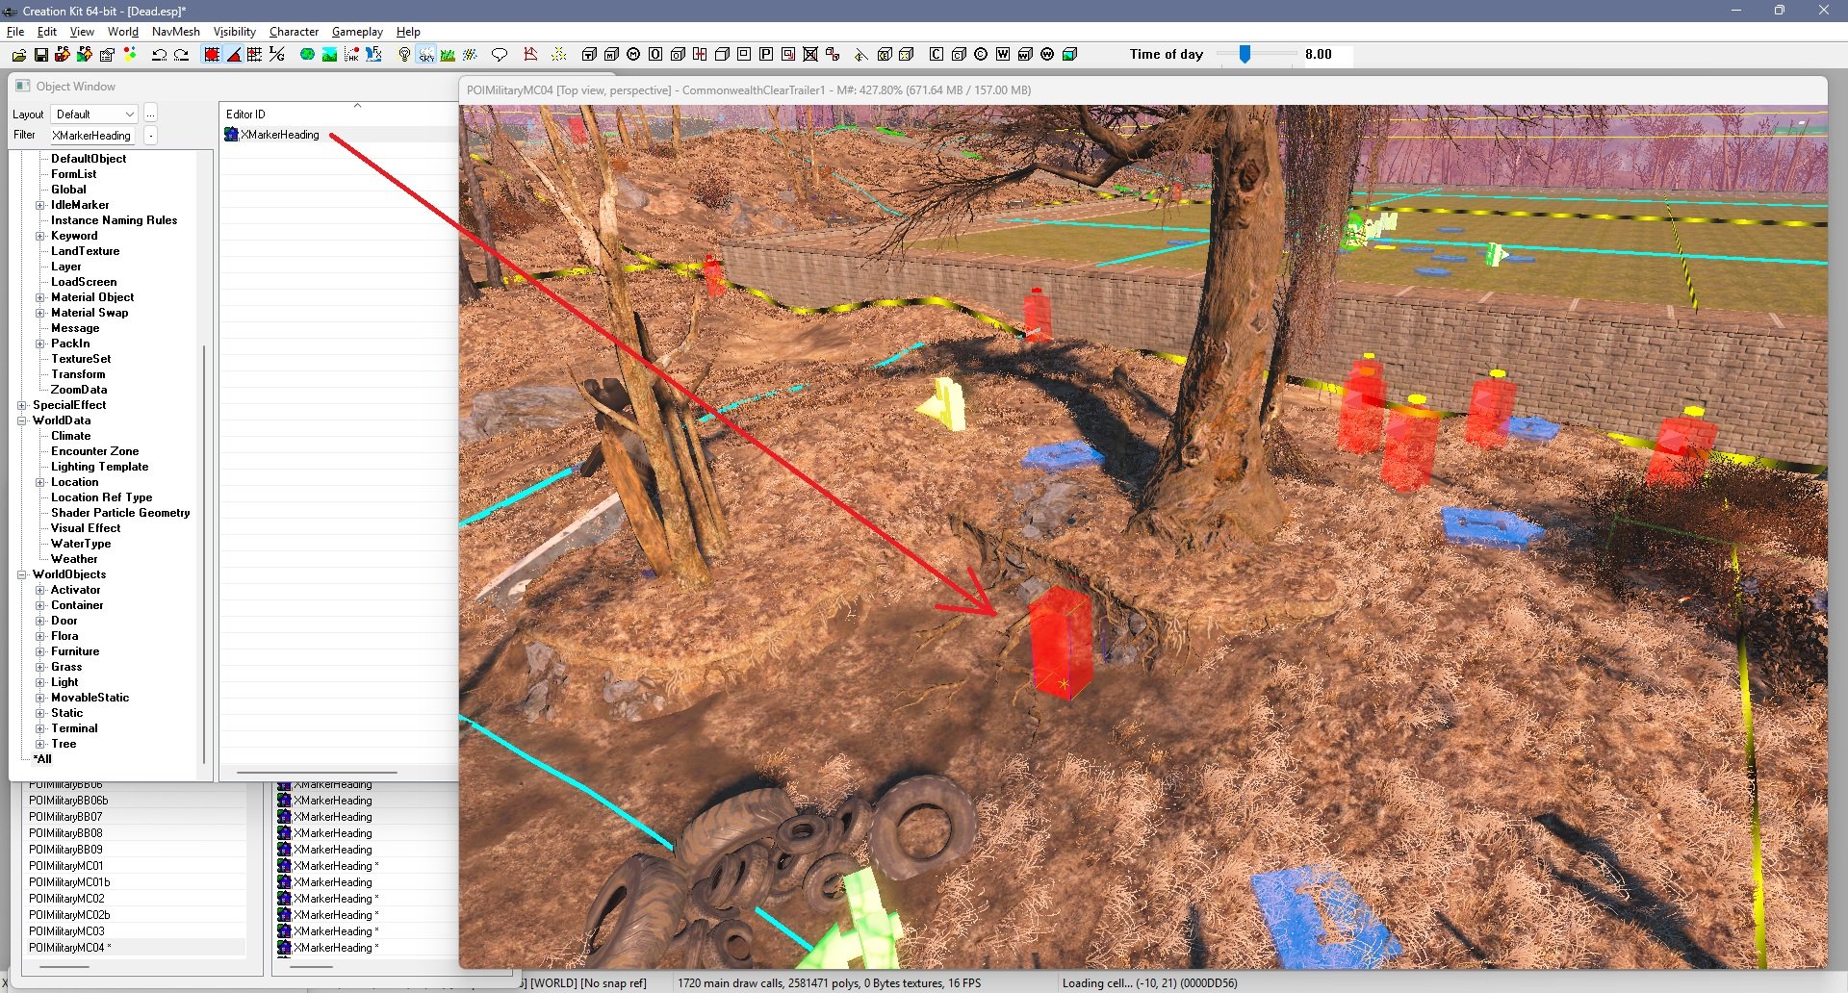This screenshot has height=993, width=1848.
Task: Toggle the SKY rendering button
Action: tap(426, 55)
